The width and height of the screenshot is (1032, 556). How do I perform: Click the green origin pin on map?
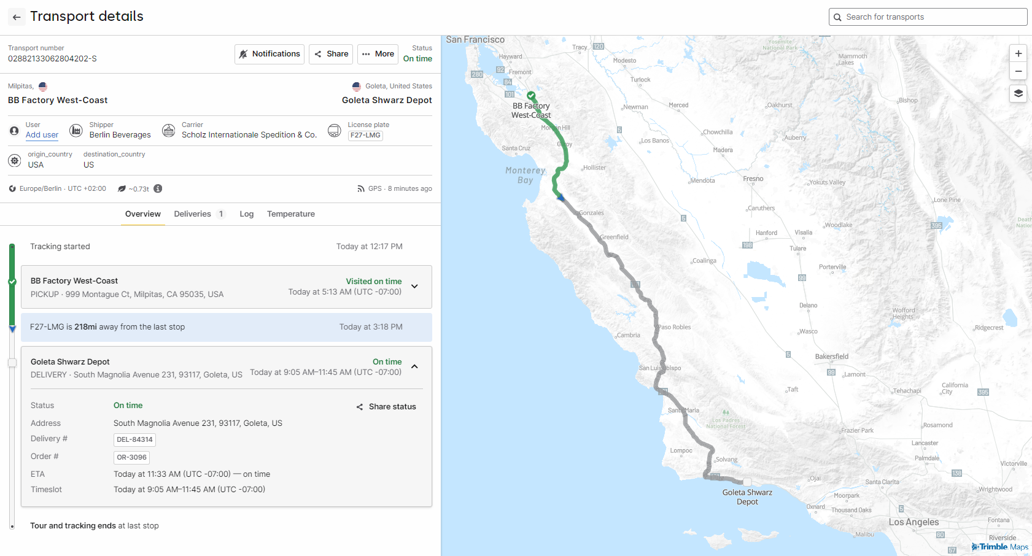531,95
